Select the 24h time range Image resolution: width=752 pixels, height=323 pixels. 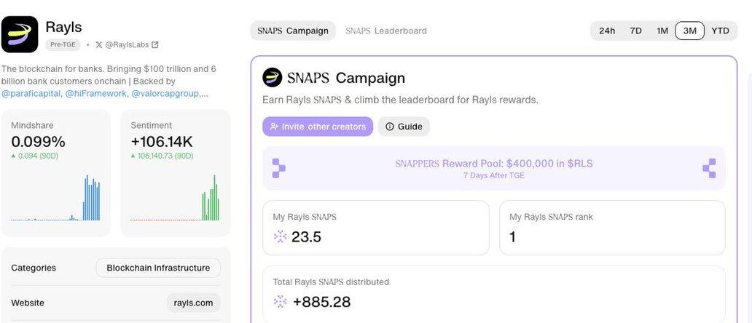pos(607,31)
